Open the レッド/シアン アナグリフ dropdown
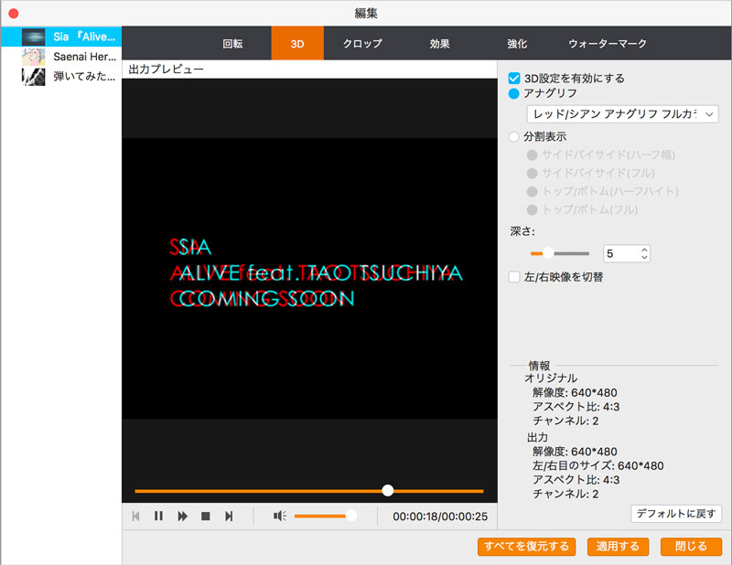 point(622,114)
